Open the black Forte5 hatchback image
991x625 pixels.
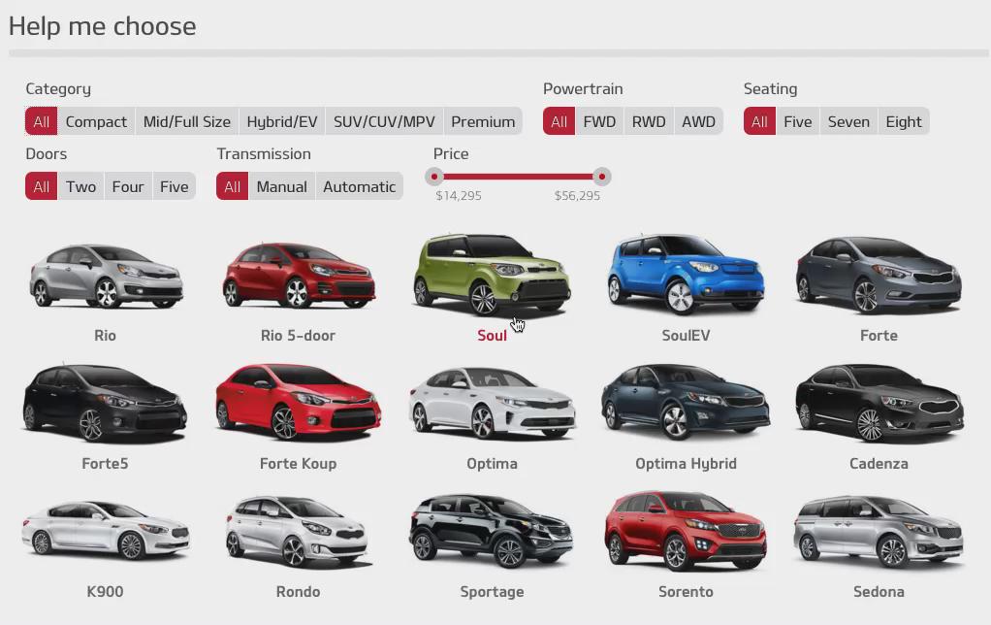105,403
